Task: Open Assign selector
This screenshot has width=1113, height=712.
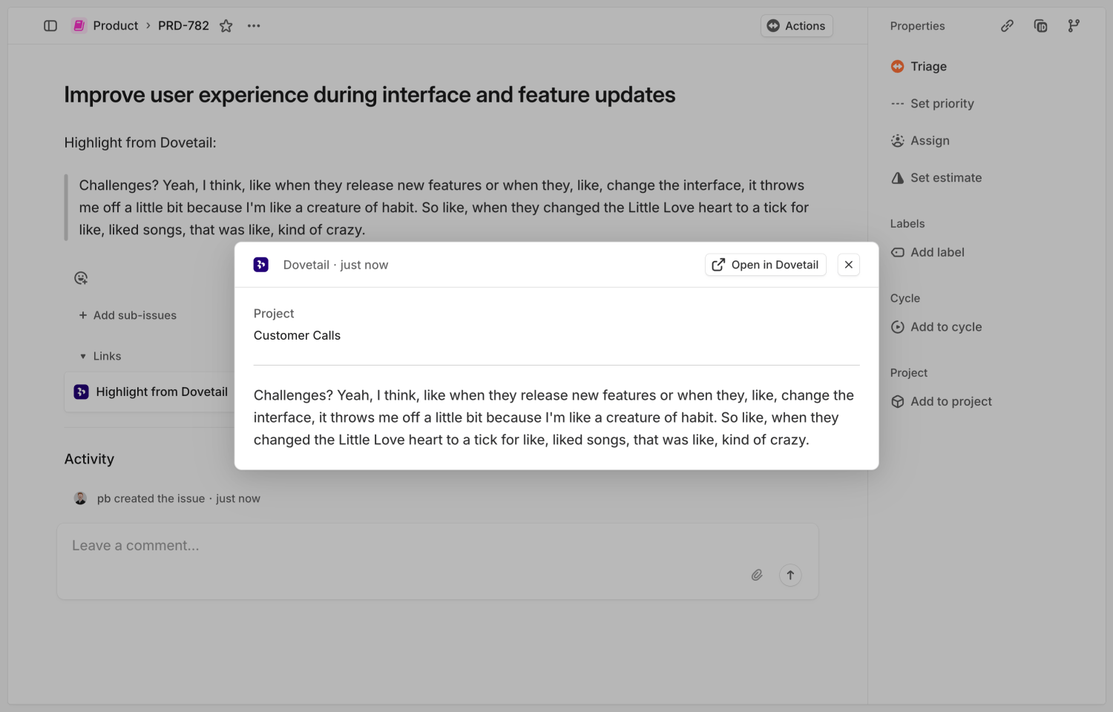Action: [920, 140]
